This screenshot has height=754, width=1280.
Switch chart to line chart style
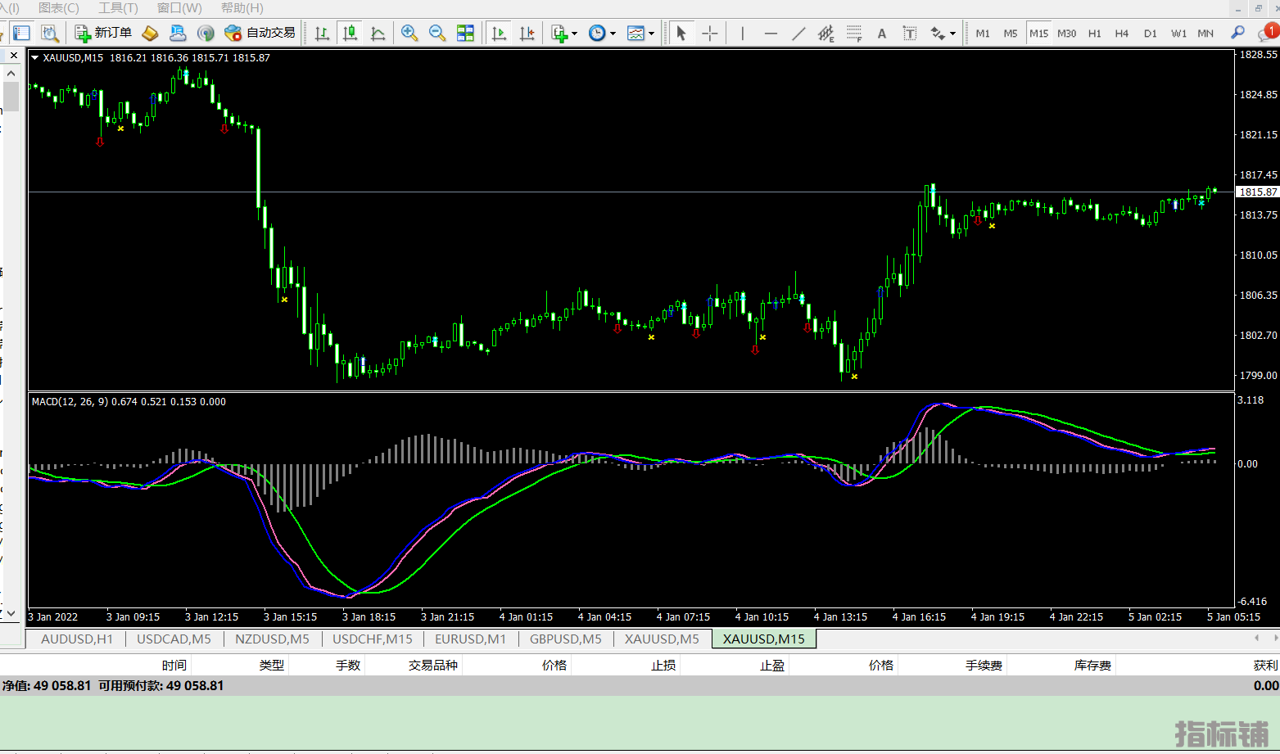378,33
